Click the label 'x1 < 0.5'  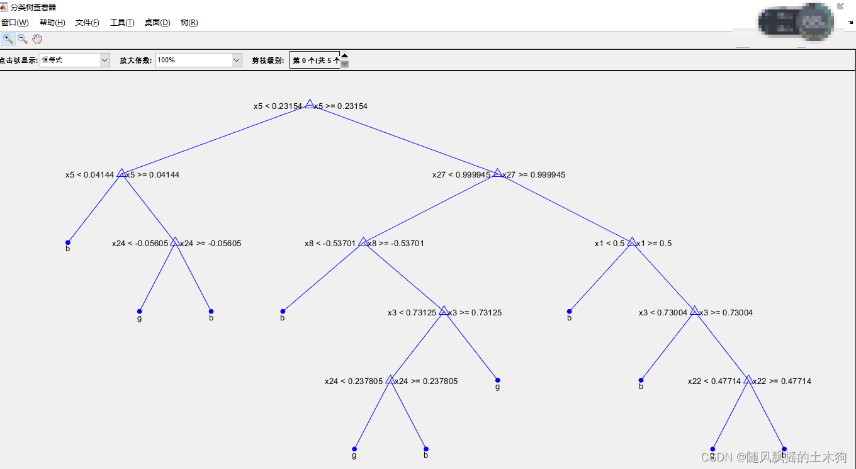(610, 244)
